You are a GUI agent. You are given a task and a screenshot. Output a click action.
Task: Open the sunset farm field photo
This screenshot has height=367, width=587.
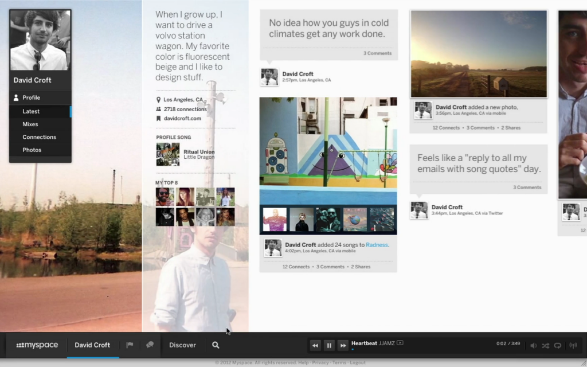[479, 54]
